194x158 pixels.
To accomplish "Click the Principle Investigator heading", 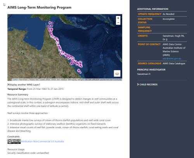I will [x=151, y=70].
